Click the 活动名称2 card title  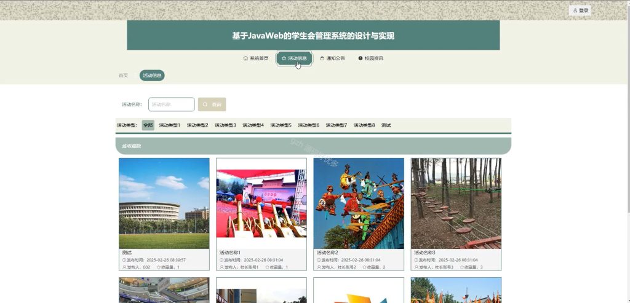pyautogui.click(x=327, y=253)
